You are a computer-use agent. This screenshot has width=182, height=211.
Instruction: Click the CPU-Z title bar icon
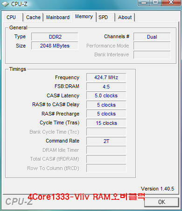(5, 4)
